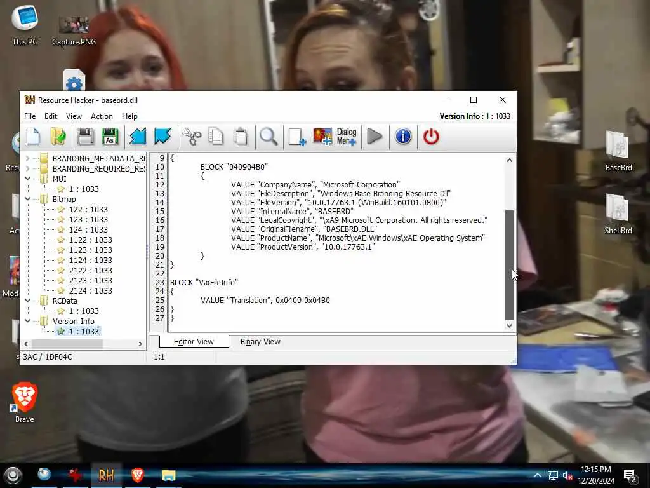Click the Add new blank resource icon
The image size is (650, 488).
297,136
